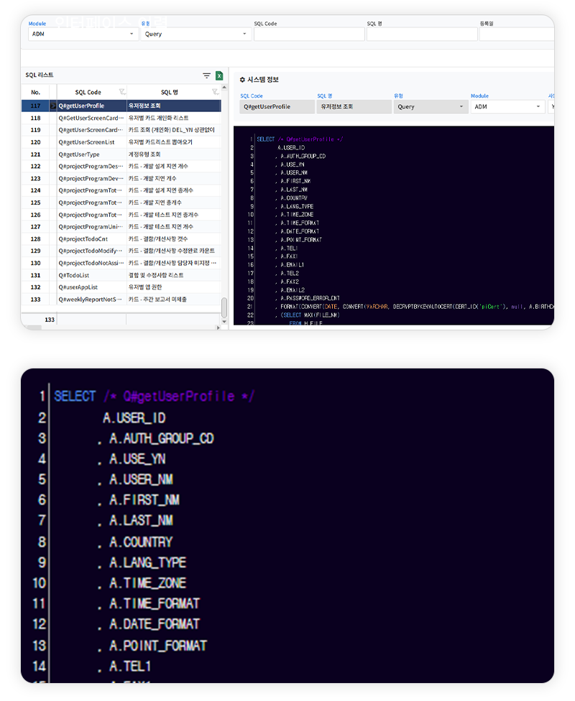Image resolution: width=575 pixels, height=701 pixels.
Task: Click the SQL 명 column filter icon
Action: 215,92
